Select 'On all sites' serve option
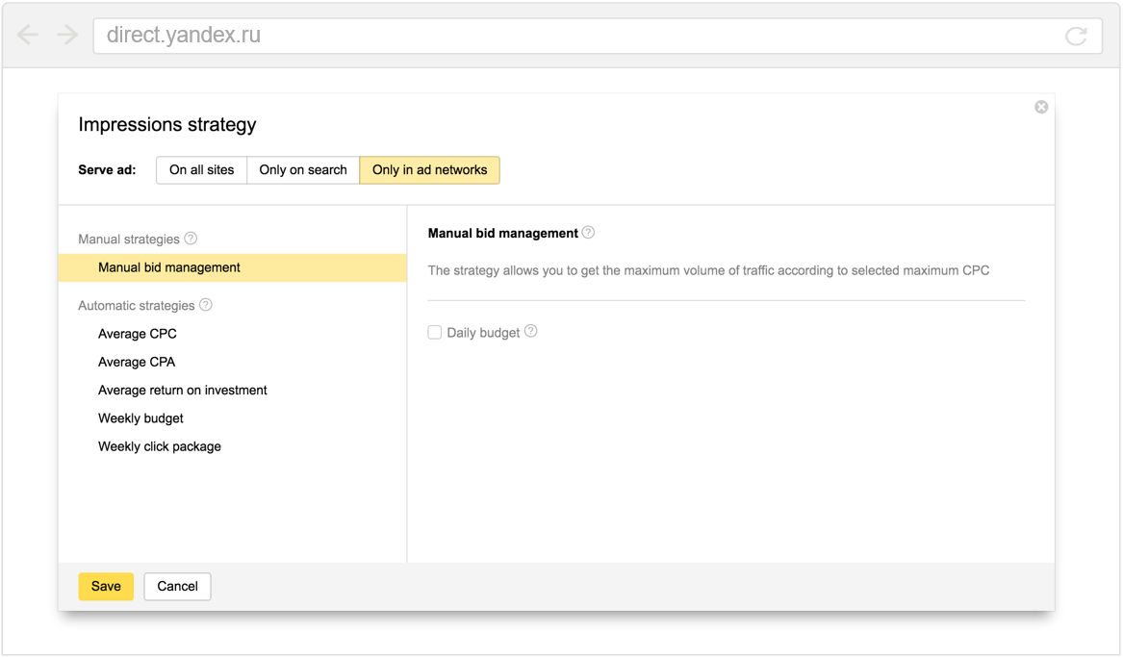This screenshot has width=1123, height=658. (202, 170)
